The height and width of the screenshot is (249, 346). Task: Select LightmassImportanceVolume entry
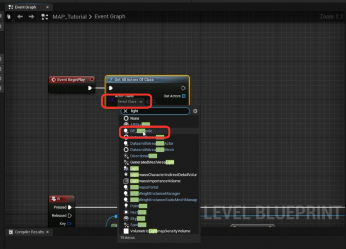[159, 181]
